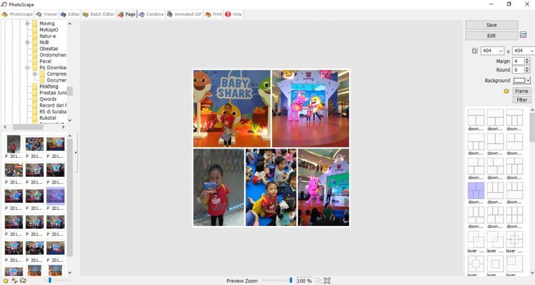Viewport: 535px width, 285px height.
Task: Select the MyKopiO folder
Action: [x=49, y=30]
